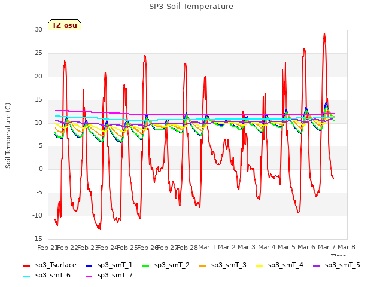Click the -10 y-axis tick label

37,215
